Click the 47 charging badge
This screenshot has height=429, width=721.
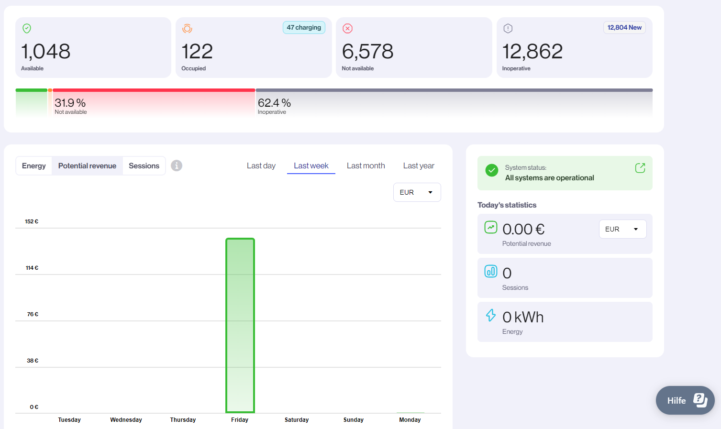tap(304, 28)
